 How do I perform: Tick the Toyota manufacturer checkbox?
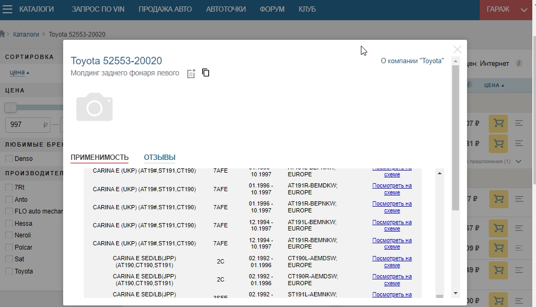pyautogui.click(x=9, y=271)
